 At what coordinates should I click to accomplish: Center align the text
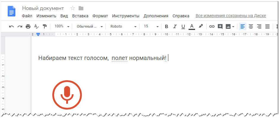point(251,26)
